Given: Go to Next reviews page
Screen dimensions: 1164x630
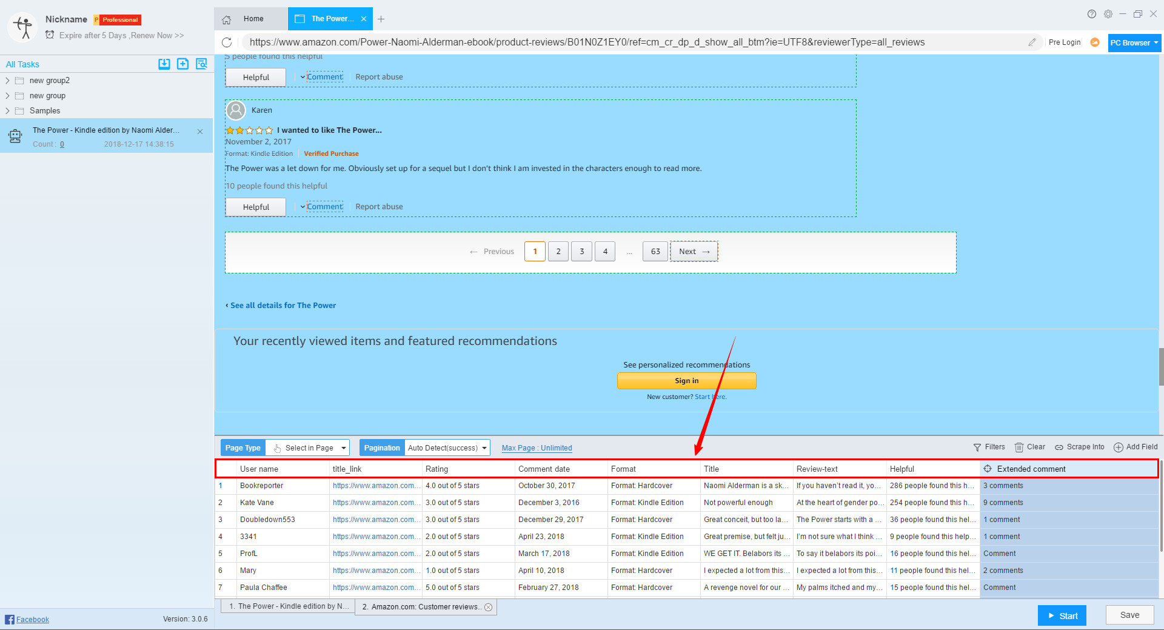Looking at the screenshot, I should 694,251.
